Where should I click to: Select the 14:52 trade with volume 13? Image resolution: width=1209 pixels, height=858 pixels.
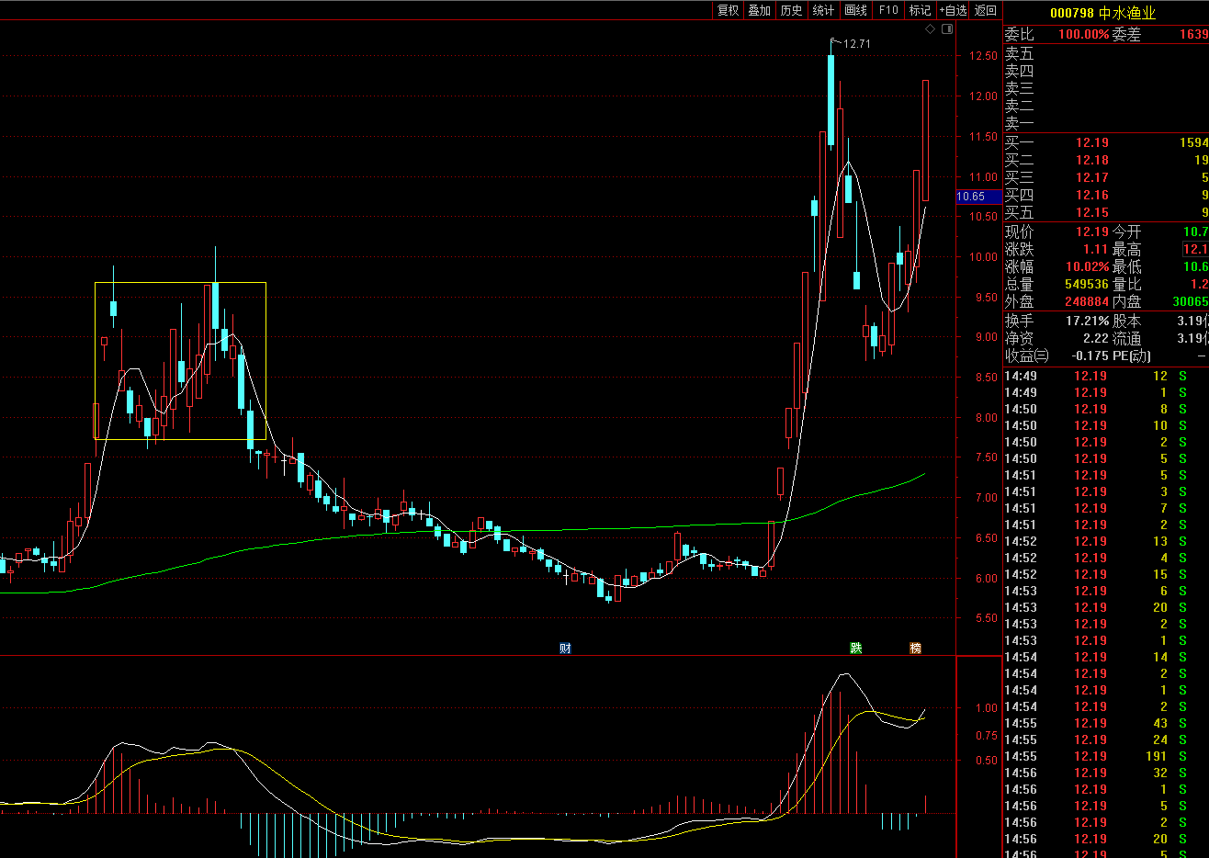coord(1106,541)
